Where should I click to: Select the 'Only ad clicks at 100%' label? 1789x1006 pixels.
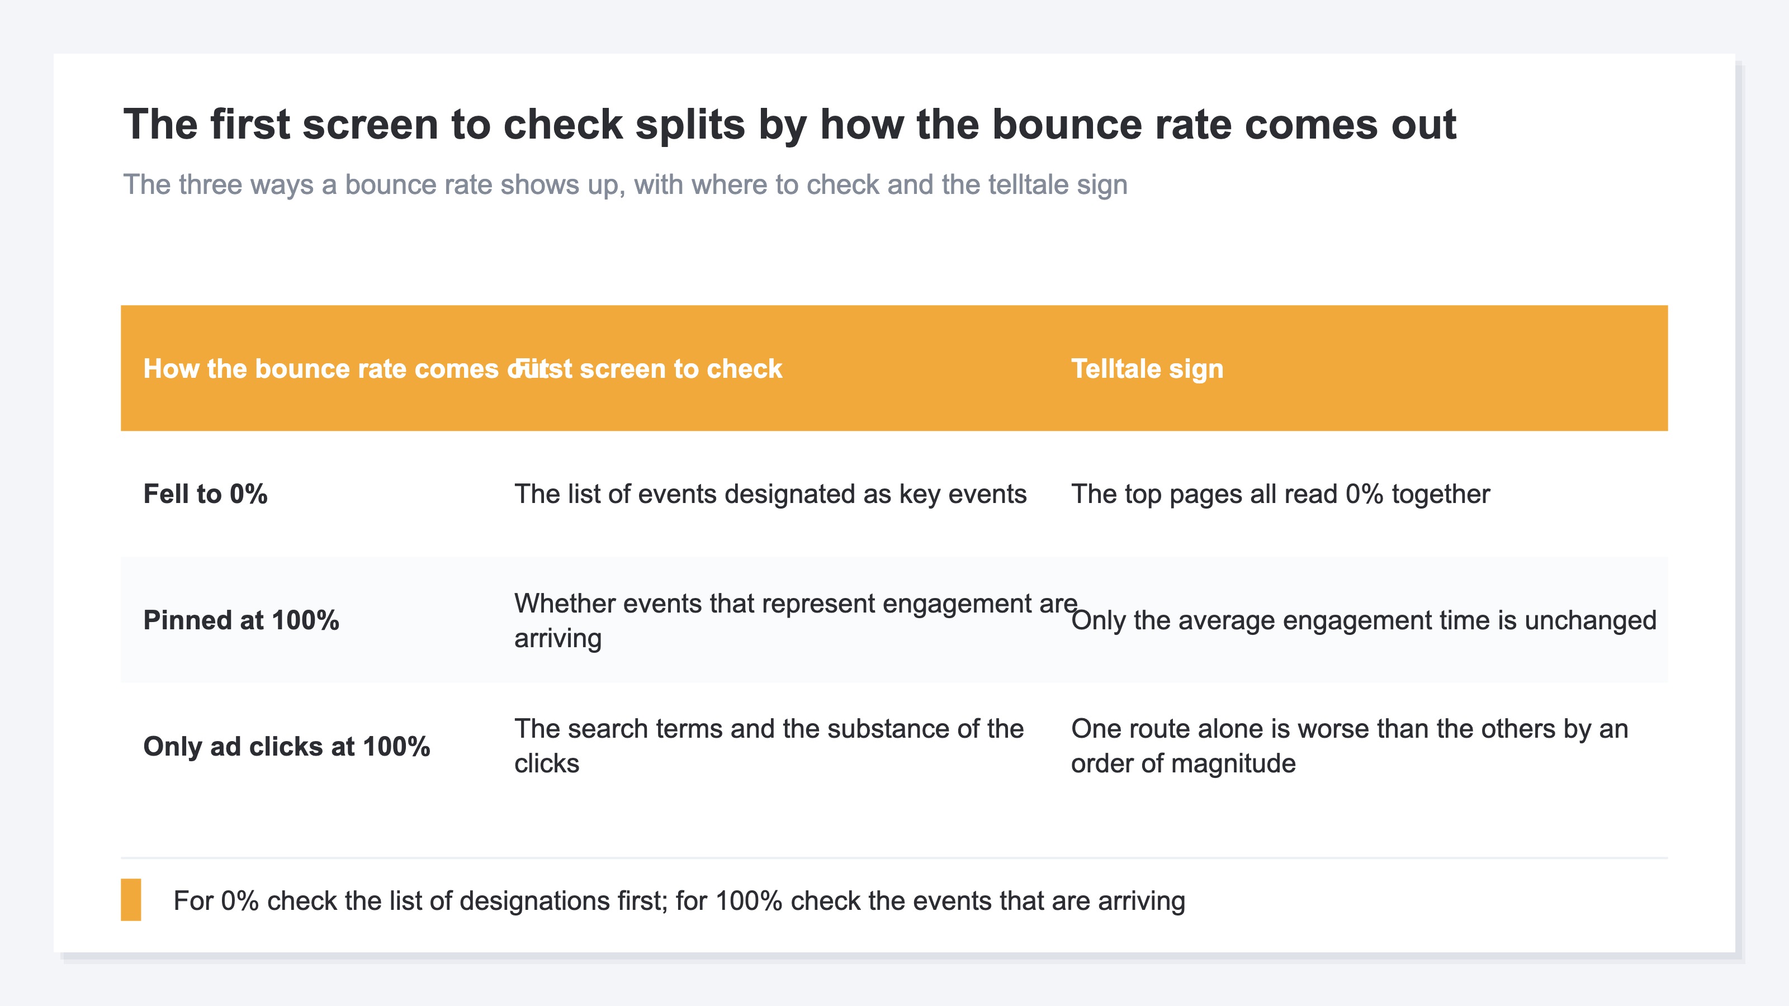click(287, 746)
